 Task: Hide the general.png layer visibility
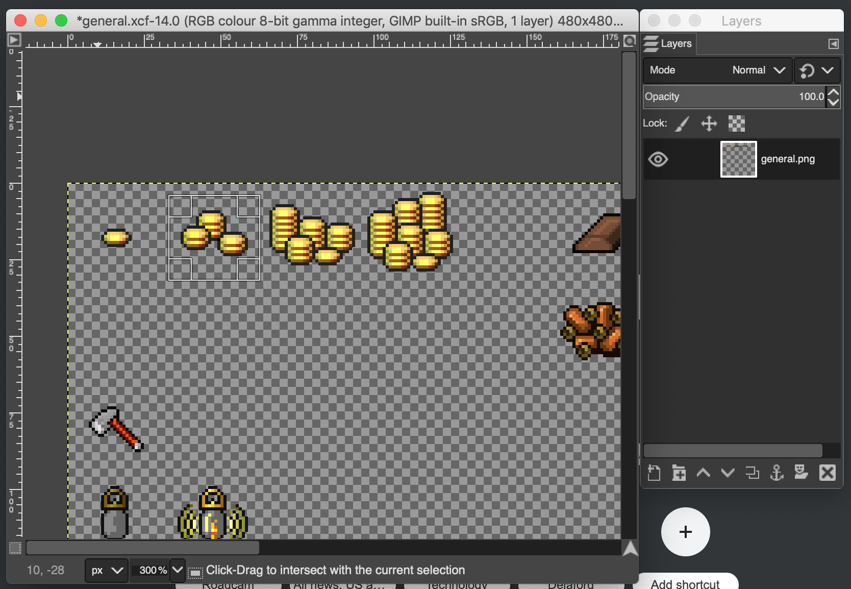click(659, 159)
